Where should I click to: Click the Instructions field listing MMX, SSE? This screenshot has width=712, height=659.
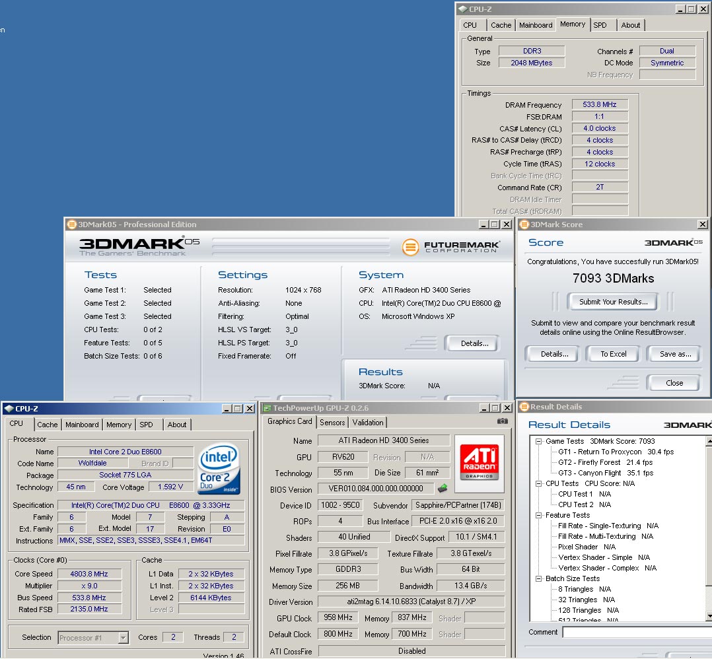[152, 540]
